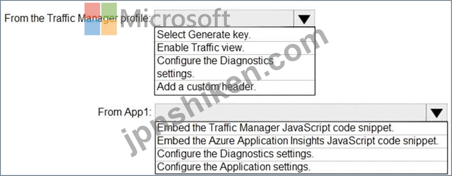This screenshot has height=176, width=452.
Task: Click the Microsoft wordmark text
Action: (x=175, y=19)
